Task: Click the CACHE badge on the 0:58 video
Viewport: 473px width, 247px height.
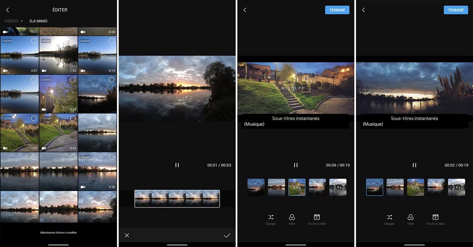Action: [85, 157]
